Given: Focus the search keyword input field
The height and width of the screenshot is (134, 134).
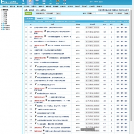Looking at the screenshot, I should pos(101,13).
